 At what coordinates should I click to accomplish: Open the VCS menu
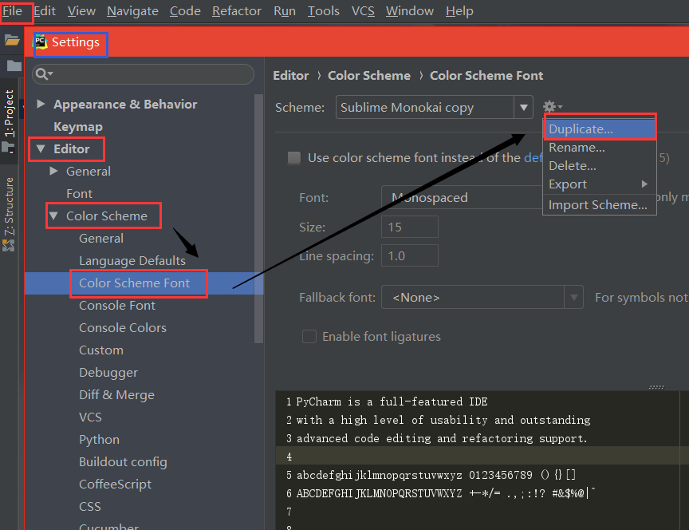click(x=363, y=11)
